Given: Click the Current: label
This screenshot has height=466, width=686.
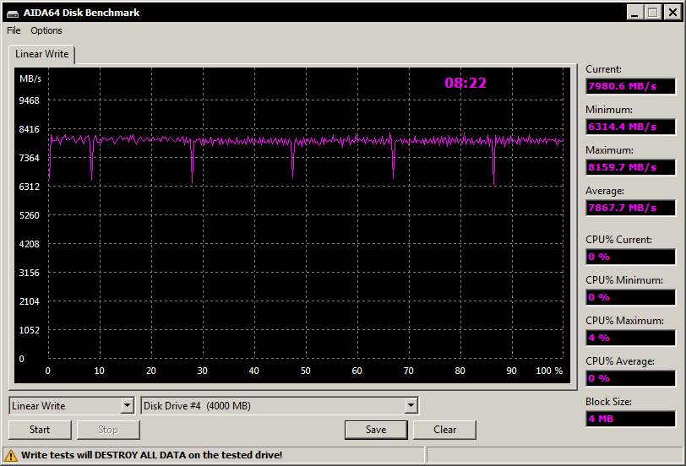Looking at the screenshot, I should (603, 69).
